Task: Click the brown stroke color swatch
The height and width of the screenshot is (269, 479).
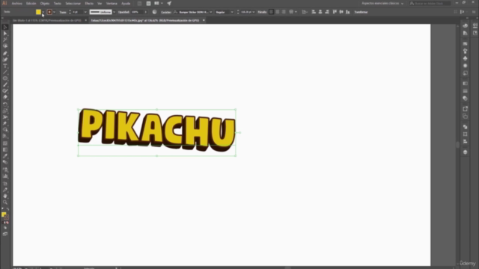Action: coord(49,12)
